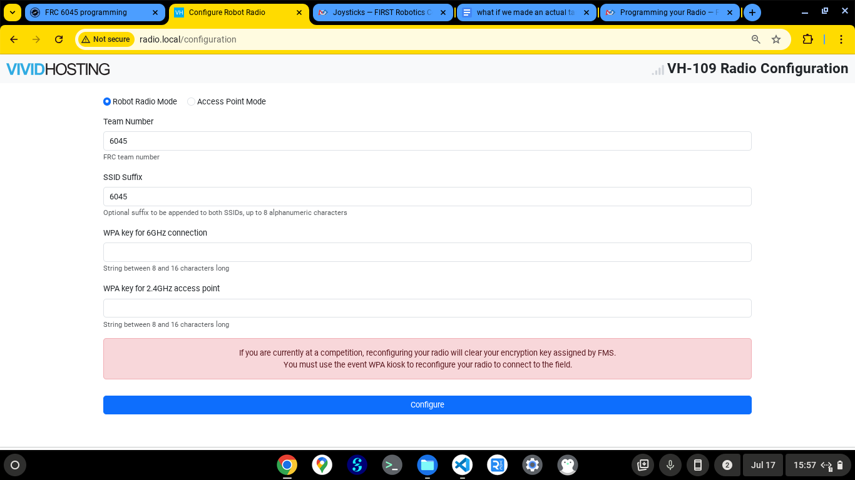Click the 'If you are currently at a competition' warning line
This screenshot has height=480, width=855.
(x=427, y=353)
